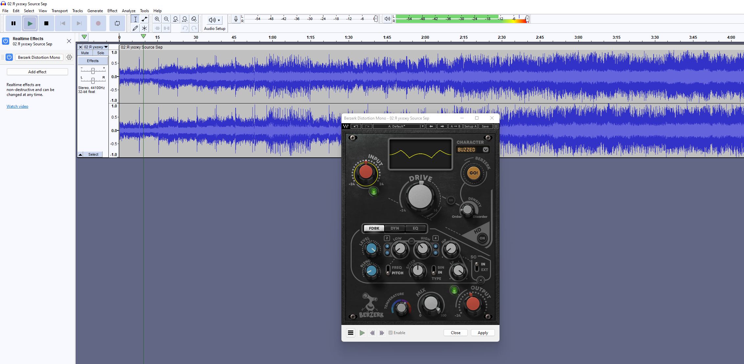
Task: Click the track pan slider
Action: pos(93,80)
